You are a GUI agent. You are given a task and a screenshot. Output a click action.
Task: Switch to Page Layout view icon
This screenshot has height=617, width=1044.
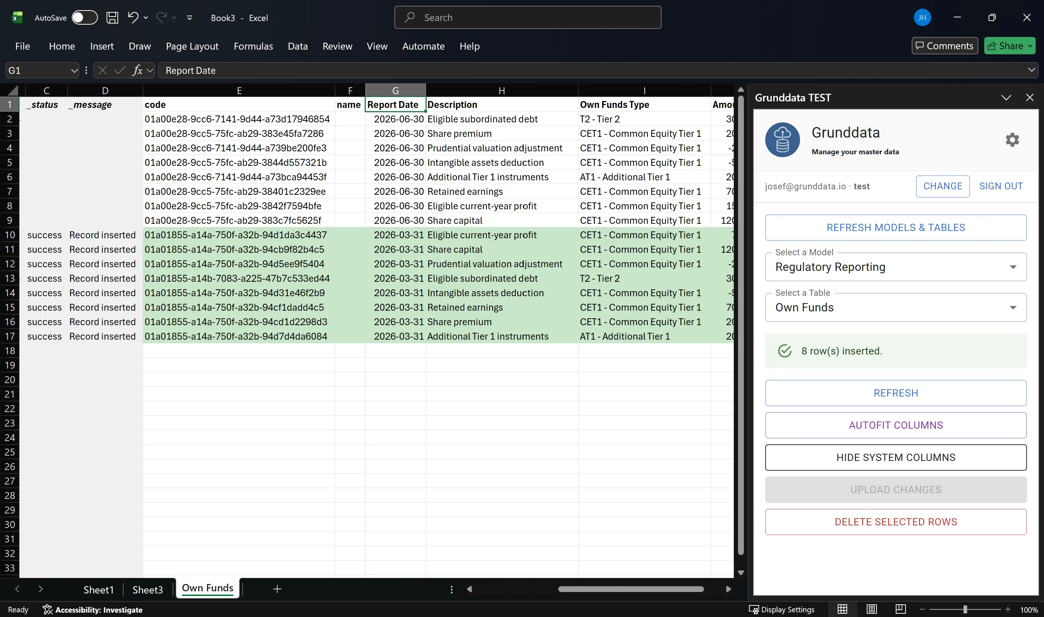coord(871,609)
